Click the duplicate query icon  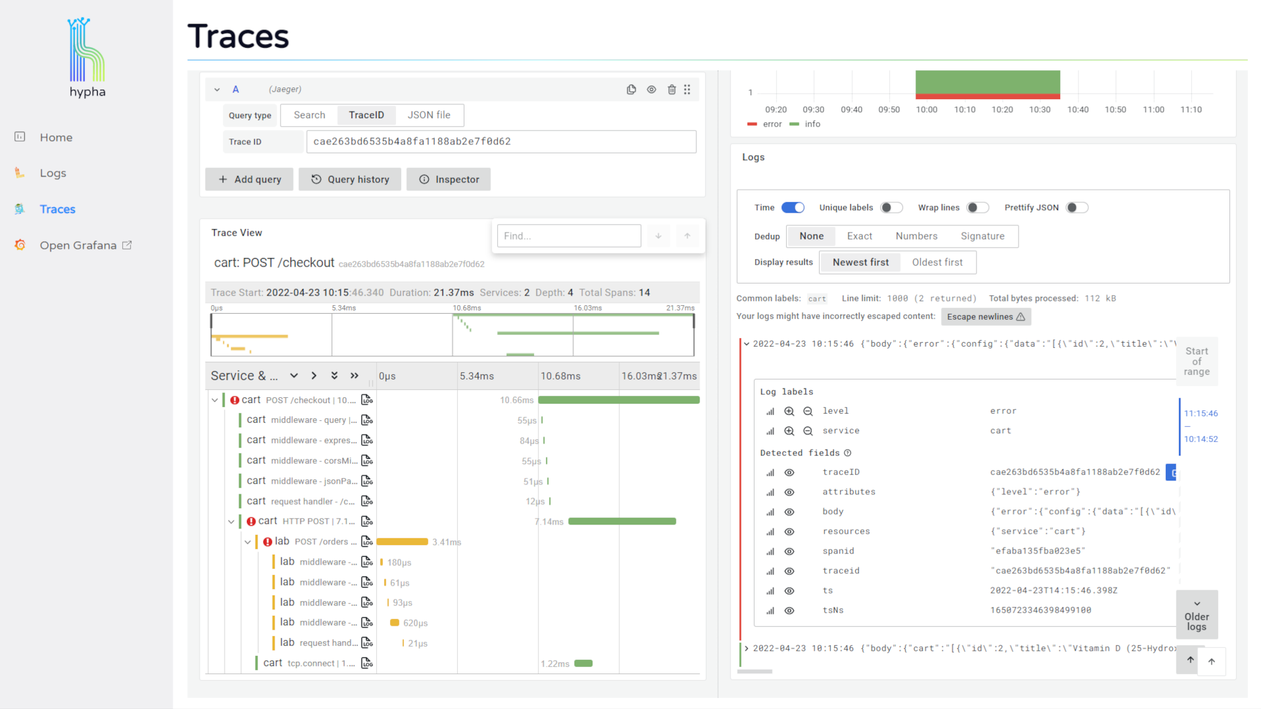point(631,89)
